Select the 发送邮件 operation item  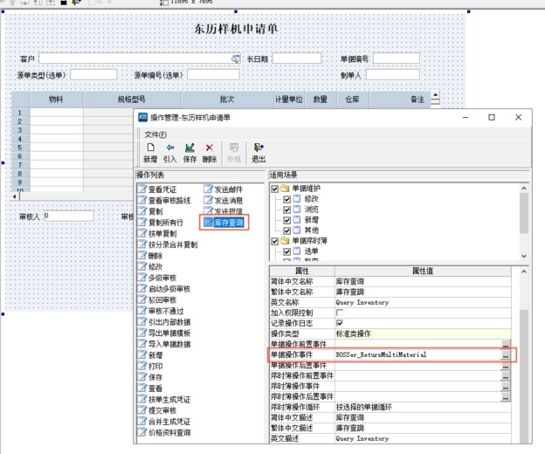(223, 189)
